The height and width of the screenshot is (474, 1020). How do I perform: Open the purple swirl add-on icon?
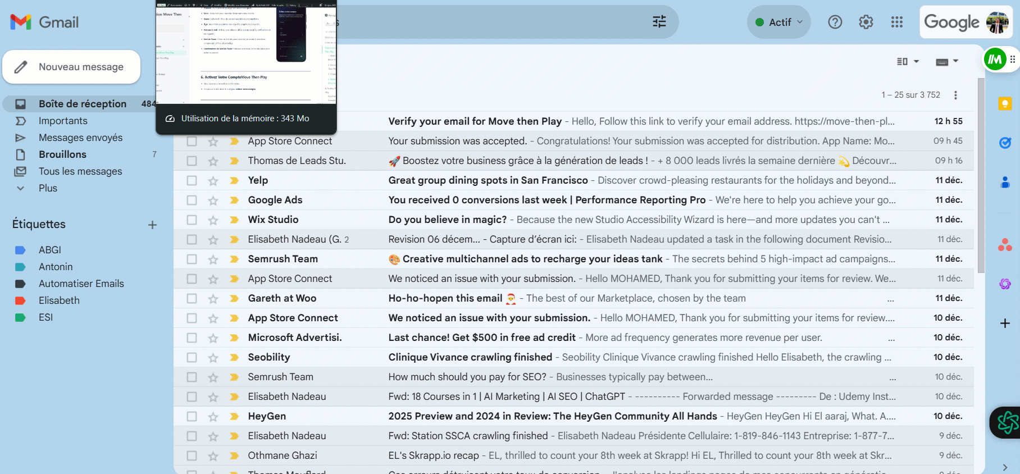point(1005,284)
